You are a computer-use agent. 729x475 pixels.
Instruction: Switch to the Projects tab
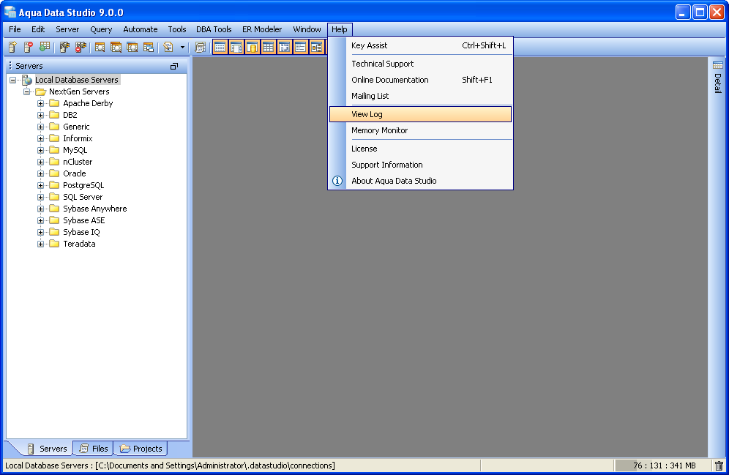tap(141, 449)
